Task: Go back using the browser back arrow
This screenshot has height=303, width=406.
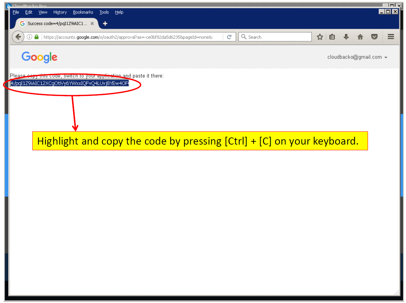Action: (x=18, y=37)
